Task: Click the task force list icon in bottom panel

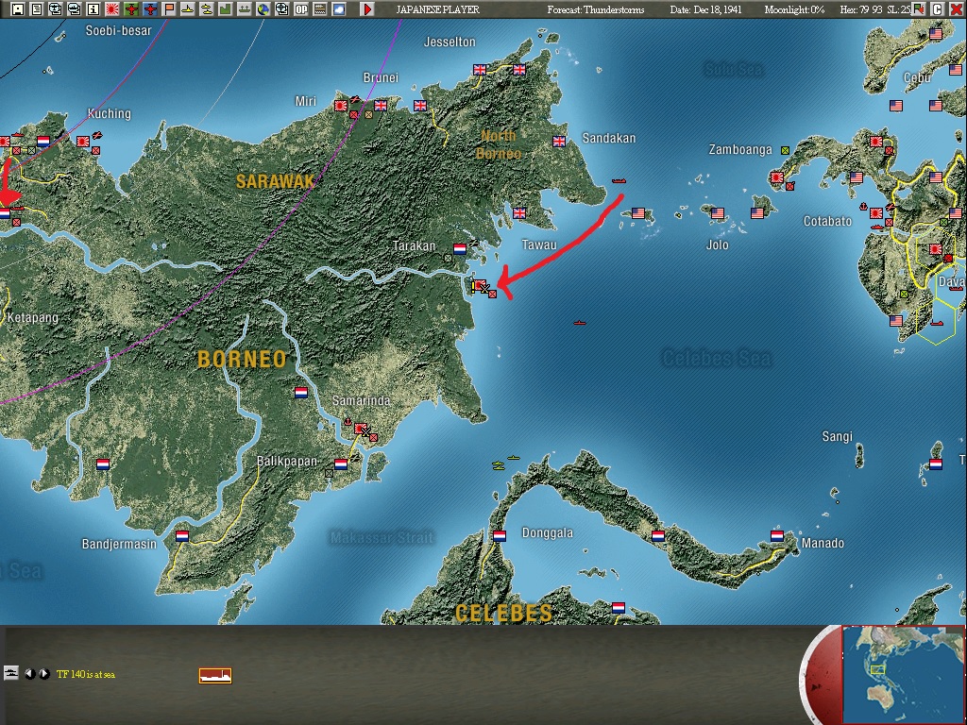Action: pos(11,673)
